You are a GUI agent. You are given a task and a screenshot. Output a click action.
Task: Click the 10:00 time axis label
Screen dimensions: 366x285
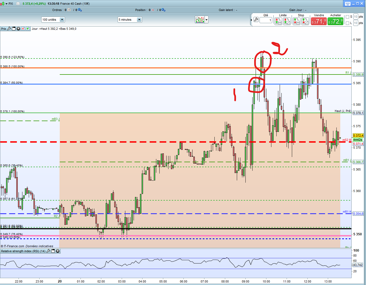[x=266, y=281]
